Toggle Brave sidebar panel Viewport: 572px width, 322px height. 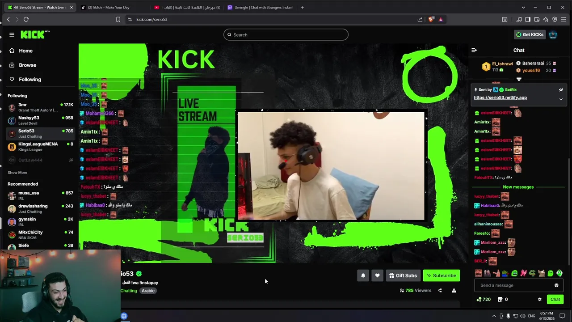coord(528,19)
